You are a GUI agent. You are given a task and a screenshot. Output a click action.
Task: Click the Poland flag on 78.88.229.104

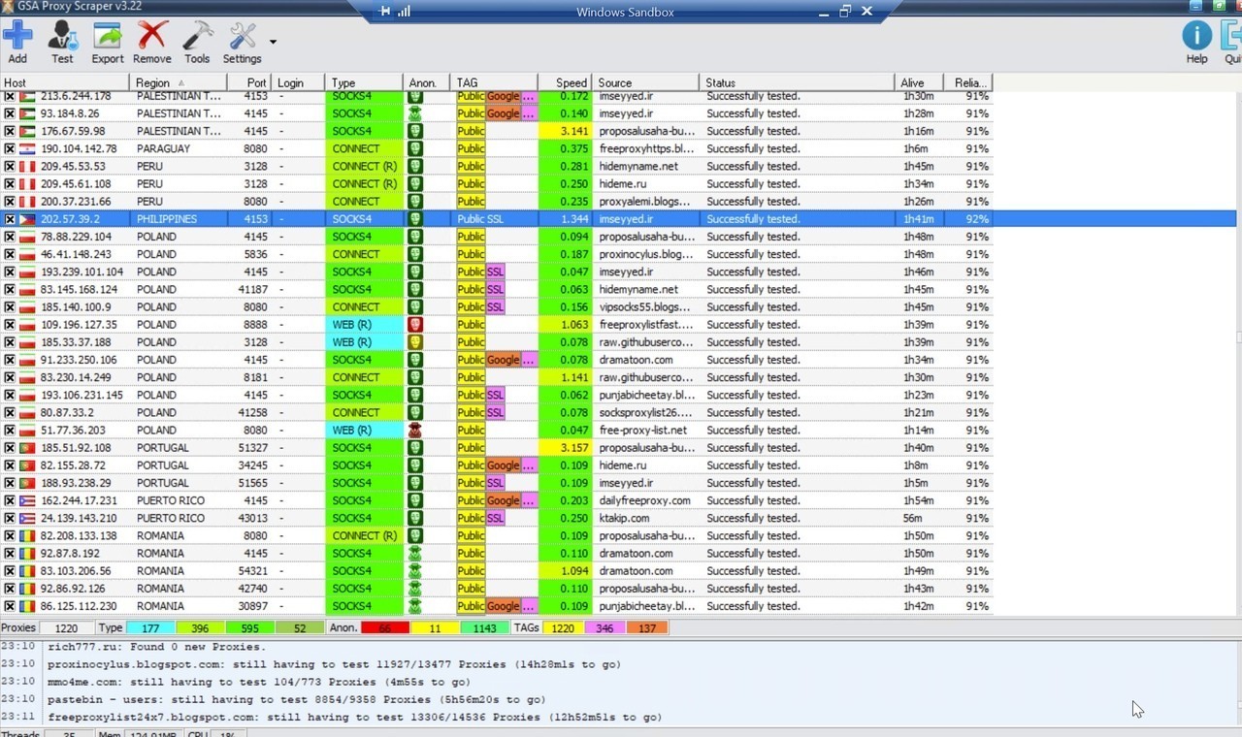27,237
